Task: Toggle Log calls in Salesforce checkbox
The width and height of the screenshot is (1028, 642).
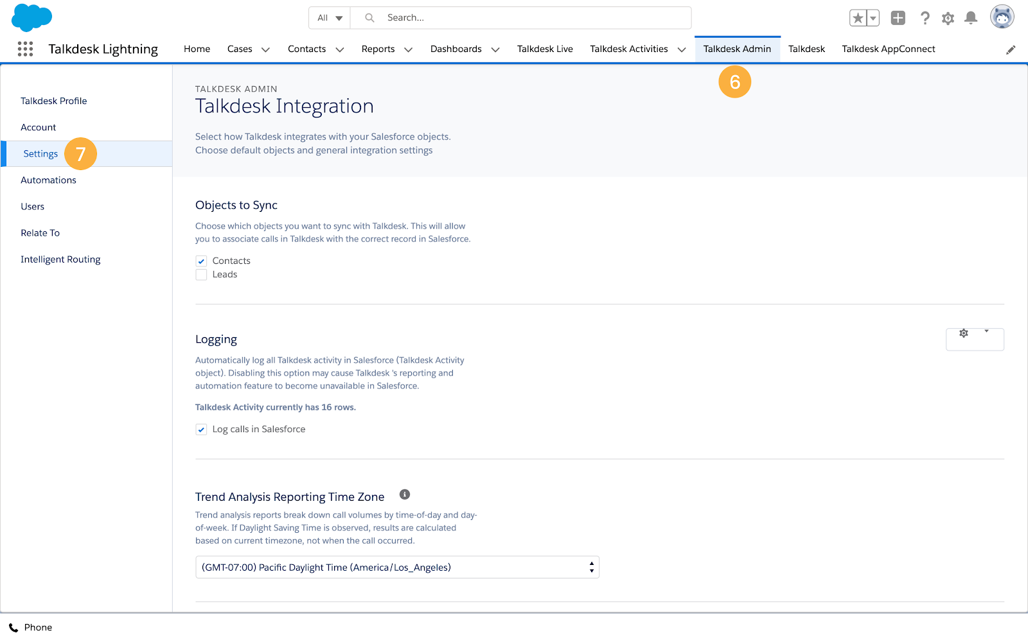Action: 201,429
